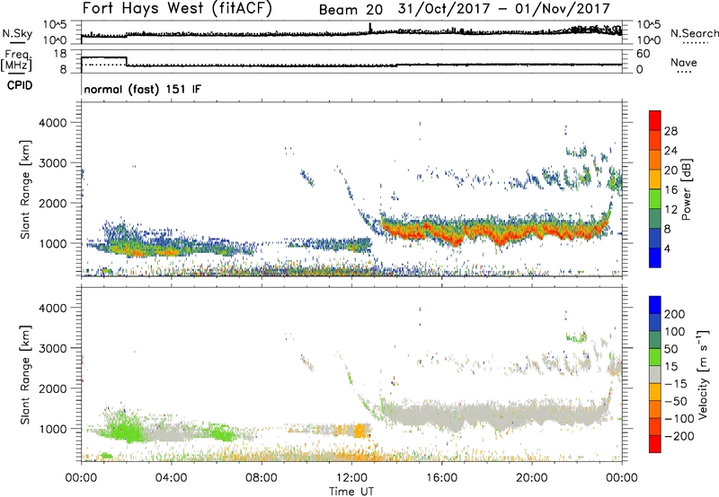Click the gray segment of the Velocity colorbar
Viewport: 719px width, 497px height.
[655, 374]
